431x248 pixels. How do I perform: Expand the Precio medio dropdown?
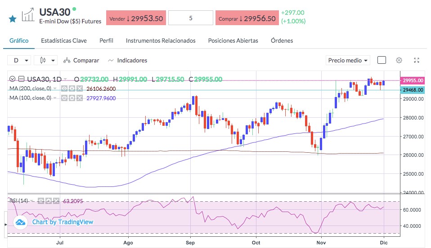pos(348,60)
